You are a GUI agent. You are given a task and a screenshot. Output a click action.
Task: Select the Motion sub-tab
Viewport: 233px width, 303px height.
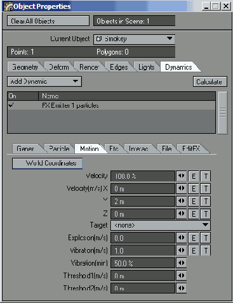90,149
